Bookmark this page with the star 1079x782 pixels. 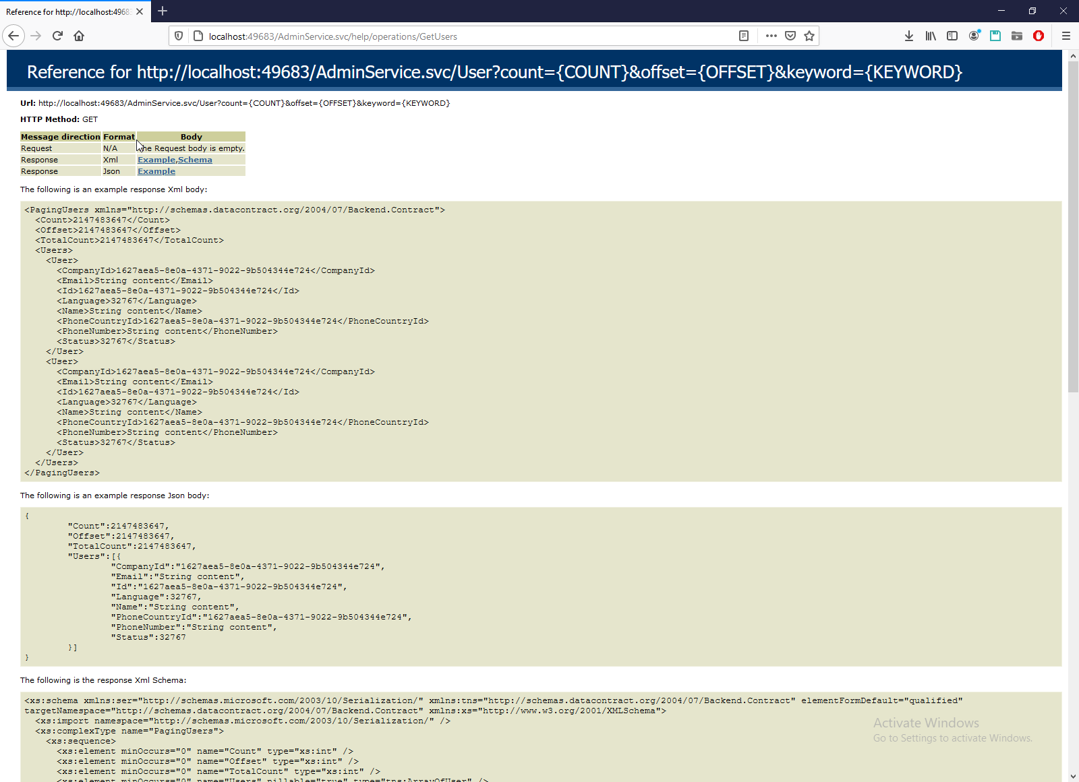[809, 36]
